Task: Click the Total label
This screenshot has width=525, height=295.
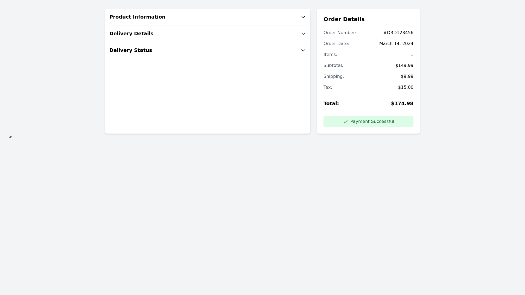Action: click(331, 104)
